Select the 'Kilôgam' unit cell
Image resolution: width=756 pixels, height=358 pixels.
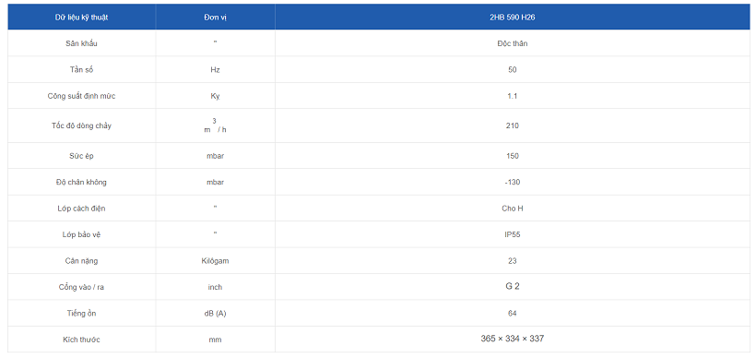click(215, 261)
